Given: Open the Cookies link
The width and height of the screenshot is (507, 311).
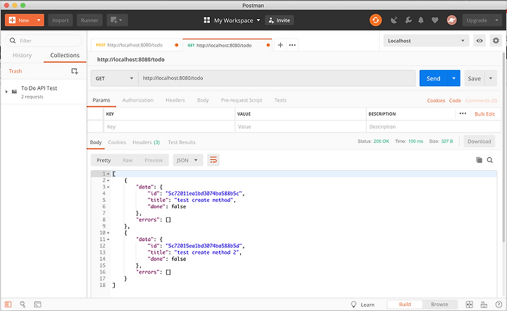Looking at the screenshot, I should (x=436, y=100).
